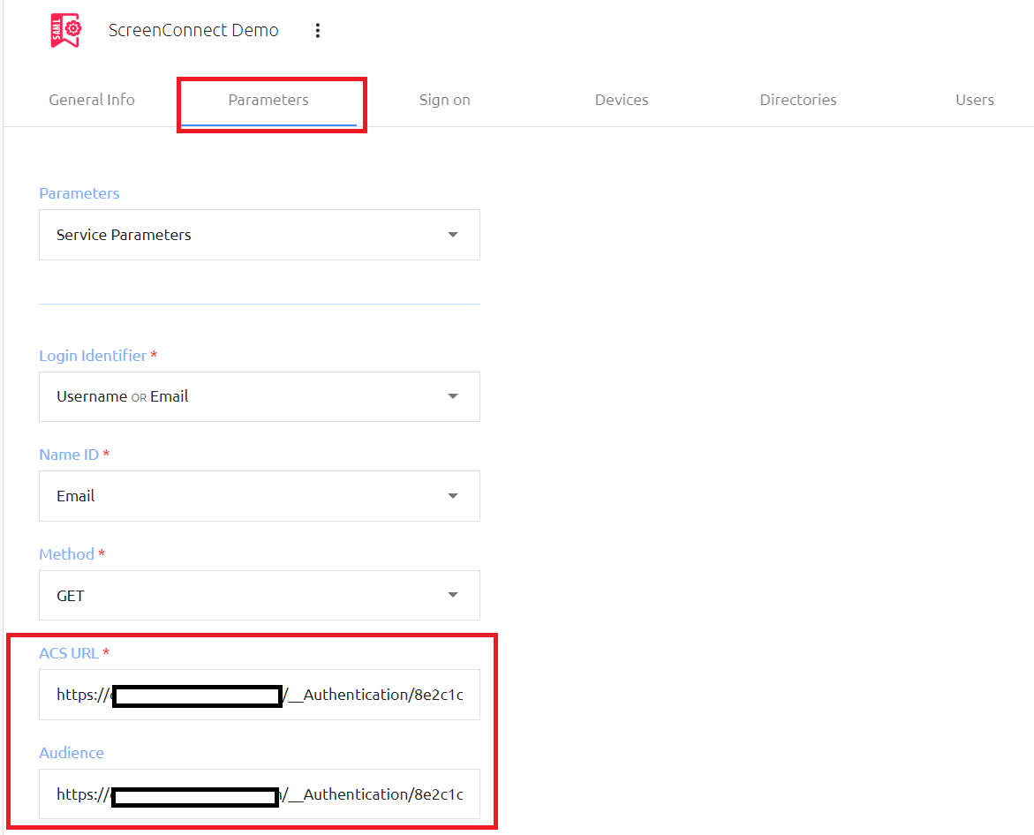
Task: Open the Parameters tab
Action: click(x=268, y=100)
